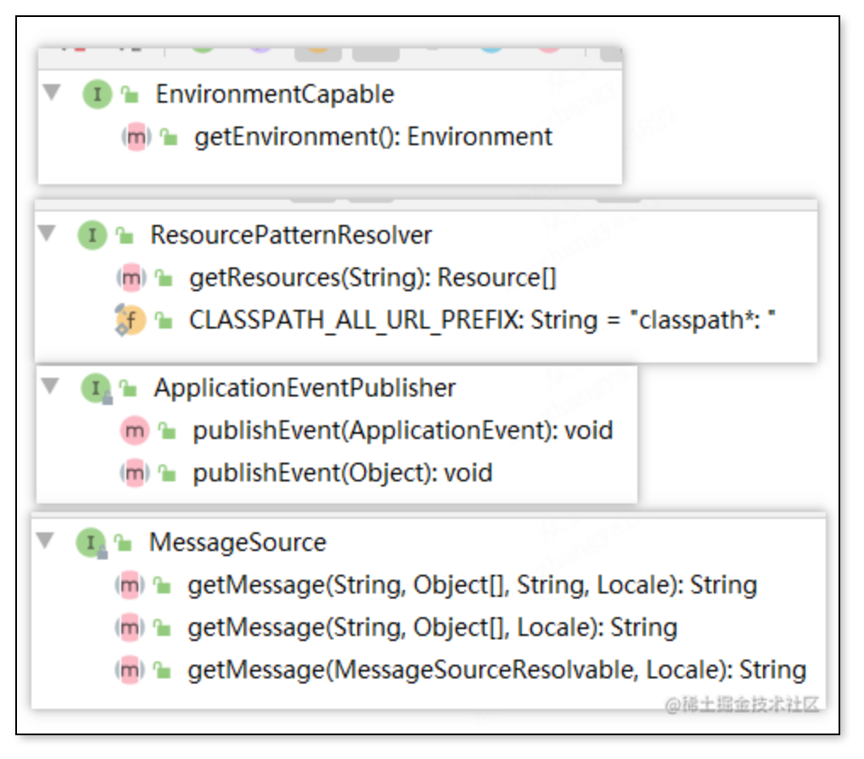The height and width of the screenshot is (759, 864).
Task: Click the getEnvironment method icon
Action: click(136, 137)
